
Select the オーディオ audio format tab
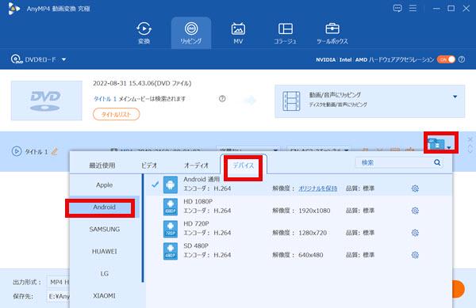(197, 165)
